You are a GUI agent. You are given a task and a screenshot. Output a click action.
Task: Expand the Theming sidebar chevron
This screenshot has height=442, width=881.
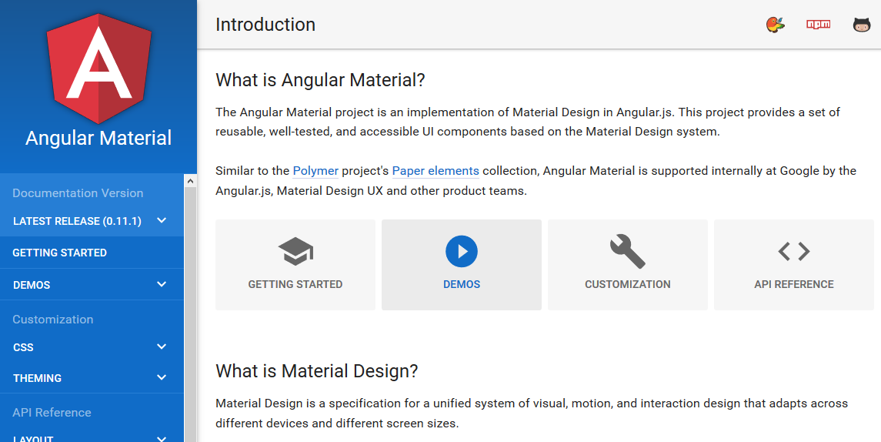162,378
